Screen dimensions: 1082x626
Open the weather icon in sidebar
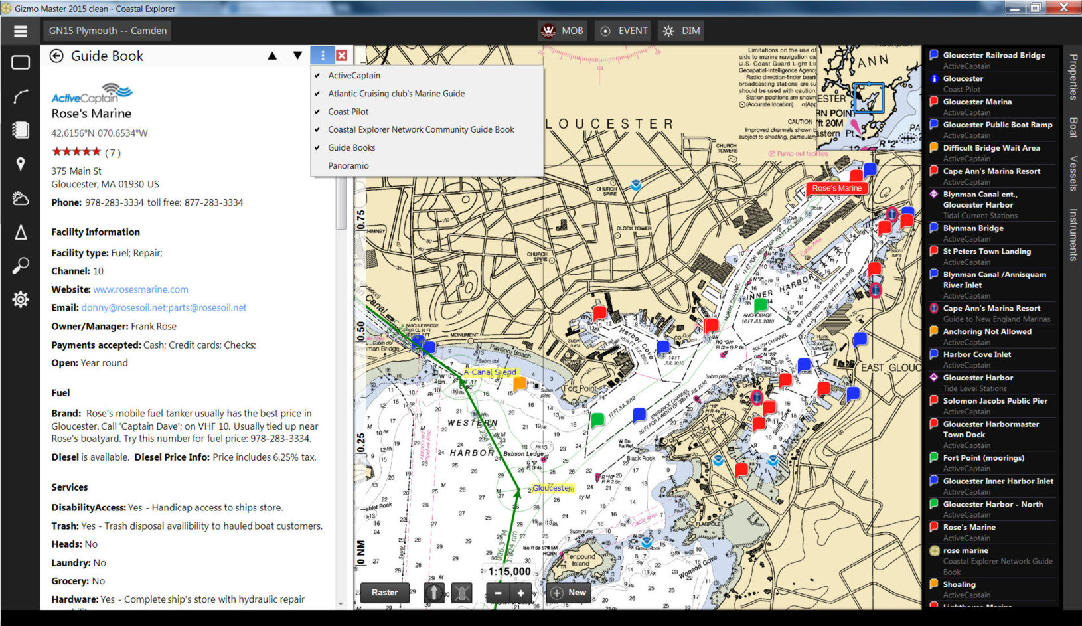point(21,198)
